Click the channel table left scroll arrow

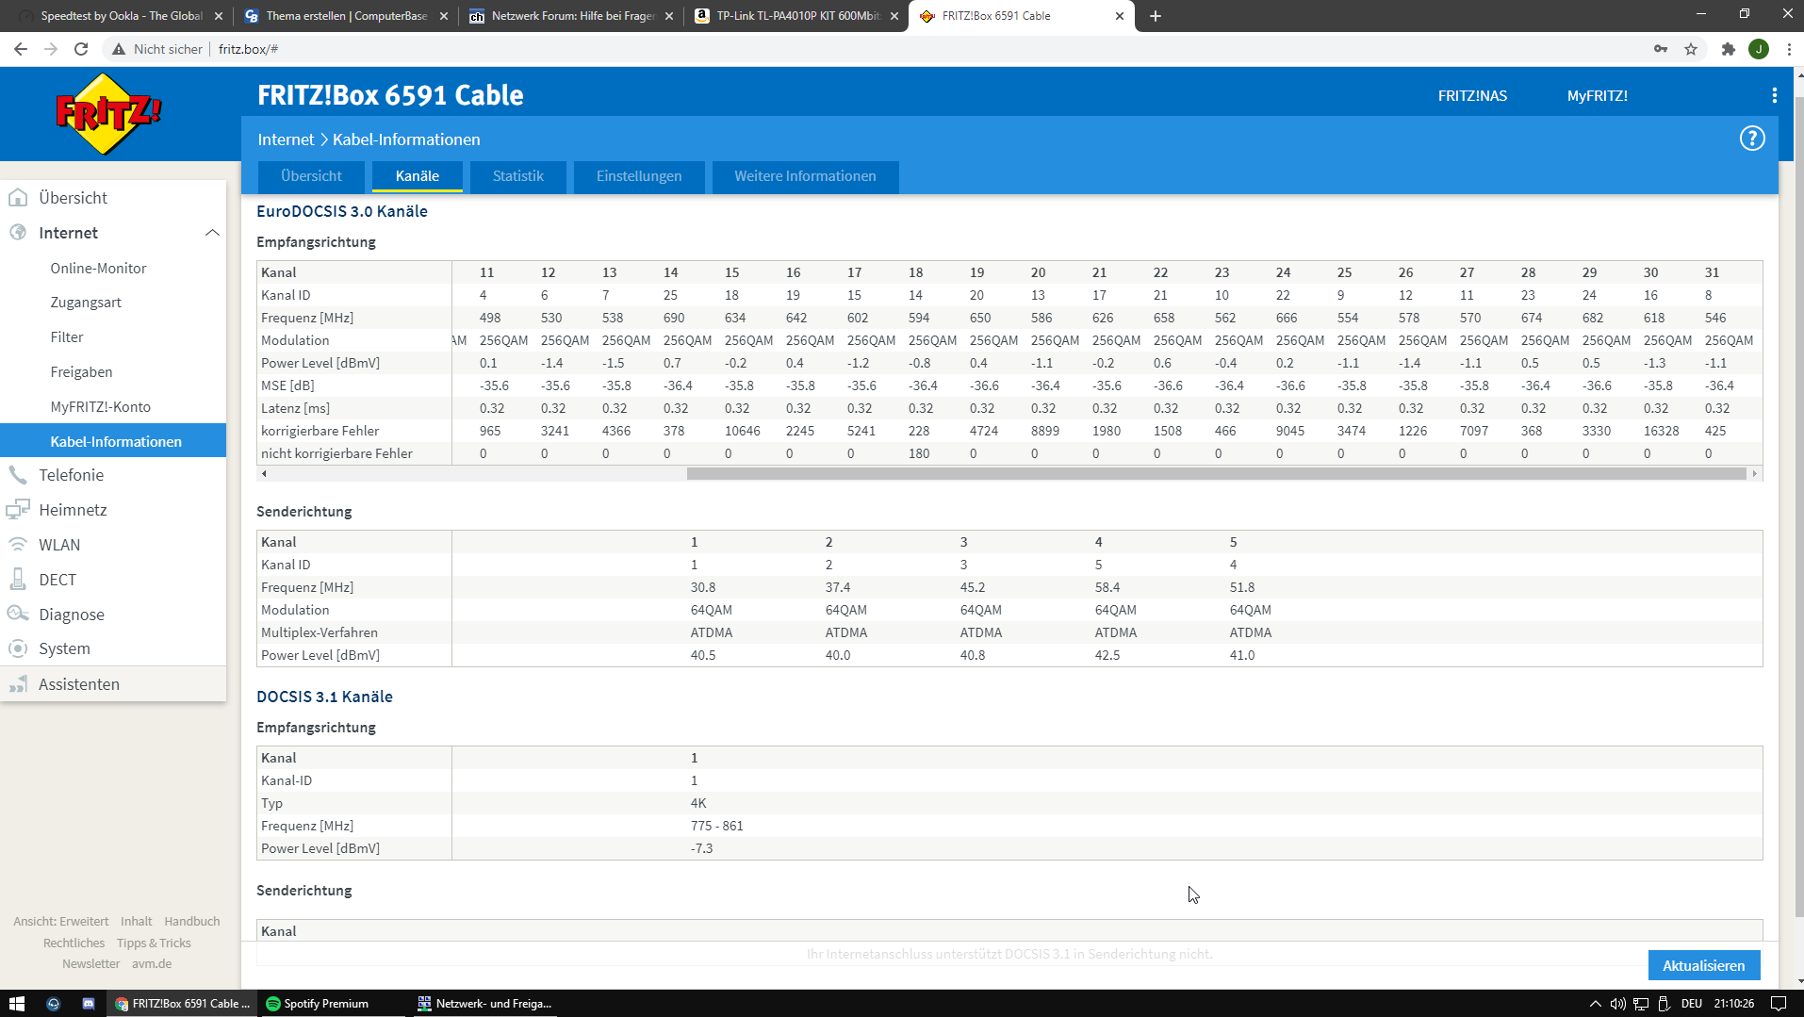pyautogui.click(x=264, y=474)
